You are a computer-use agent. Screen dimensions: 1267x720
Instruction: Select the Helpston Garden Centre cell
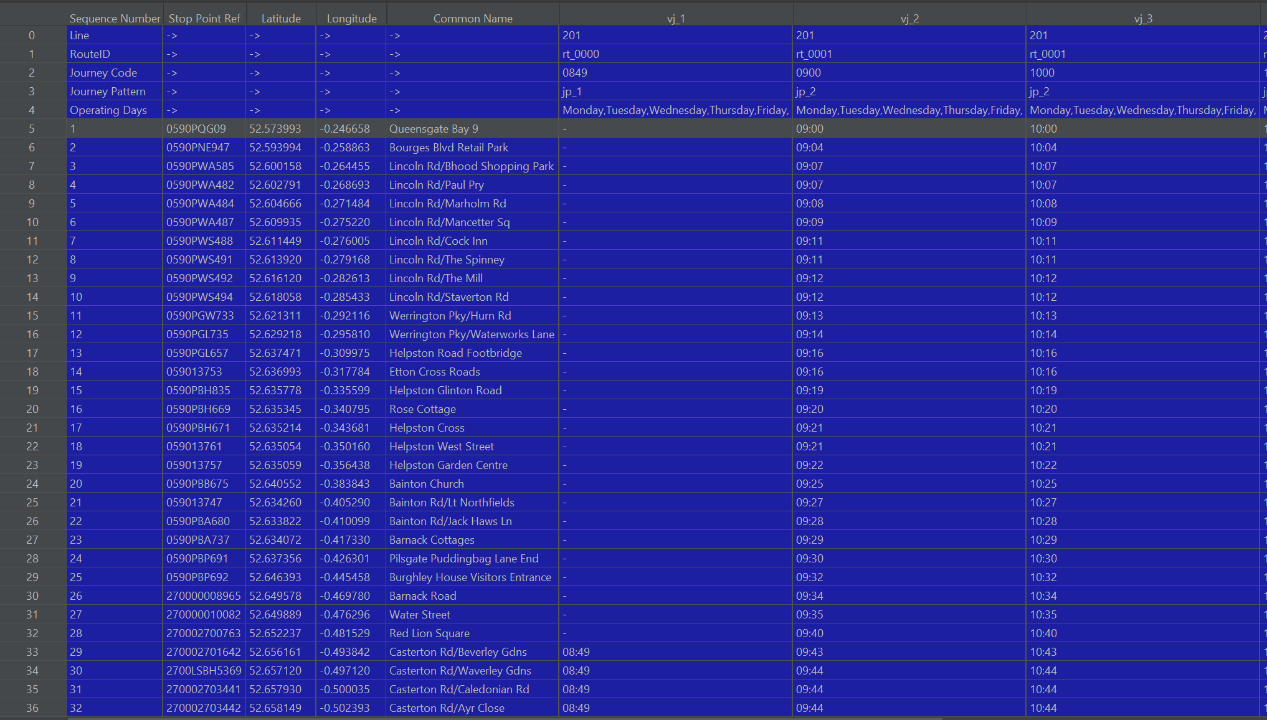point(473,465)
